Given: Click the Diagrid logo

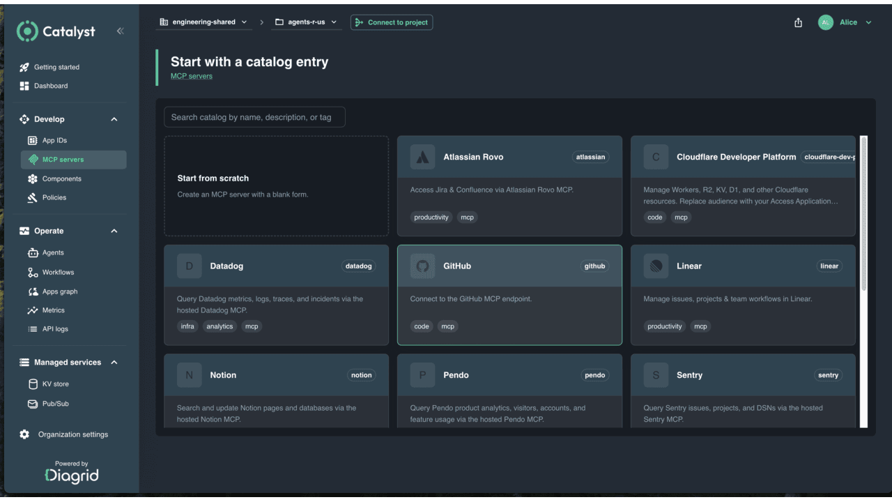Looking at the screenshot, I should pyautogui.click(x=72, y=476).
